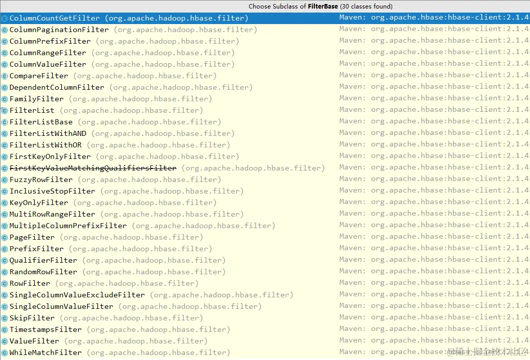Click the class icon beside ColumnValueFilter

[x=5, y=64]
